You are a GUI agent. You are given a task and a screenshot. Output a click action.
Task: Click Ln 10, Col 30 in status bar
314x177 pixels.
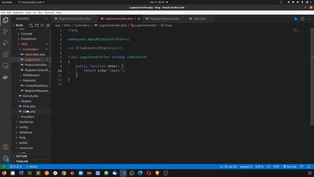[228, 167]
